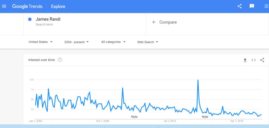The height and width of the screenshot is (128, 269).
Task: Open the Web Search type dropdown
Action: (x=148, y=42)
